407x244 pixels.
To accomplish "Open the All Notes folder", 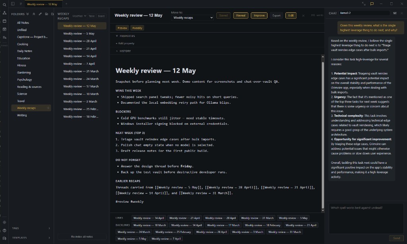I will (31, 23).
